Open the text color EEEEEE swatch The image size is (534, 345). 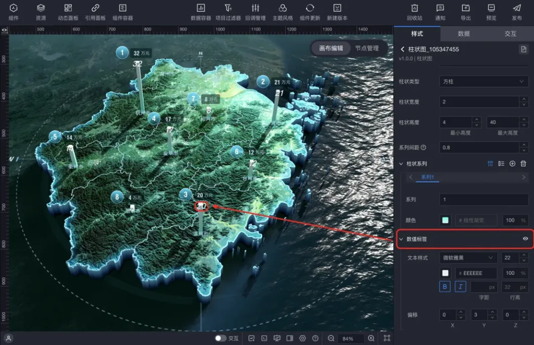(445, 273)
